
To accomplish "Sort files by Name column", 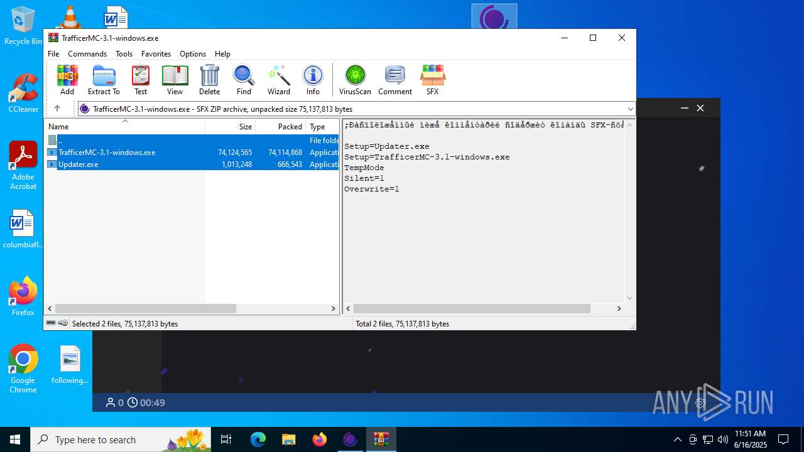I will [124, 127].
